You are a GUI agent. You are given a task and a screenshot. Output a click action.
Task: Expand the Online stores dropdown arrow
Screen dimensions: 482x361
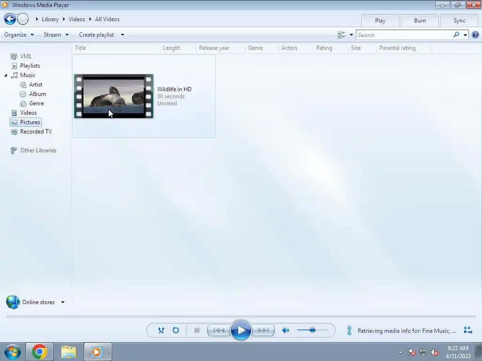63,302
